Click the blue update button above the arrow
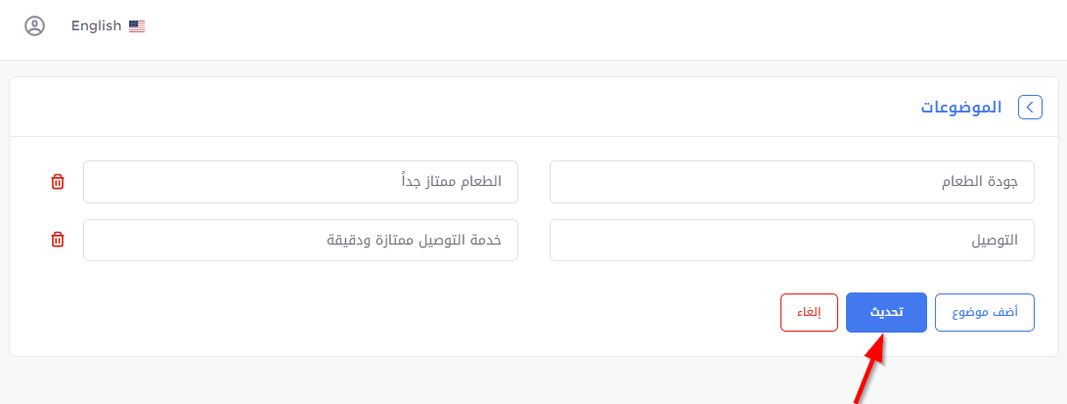 point(886,313)
